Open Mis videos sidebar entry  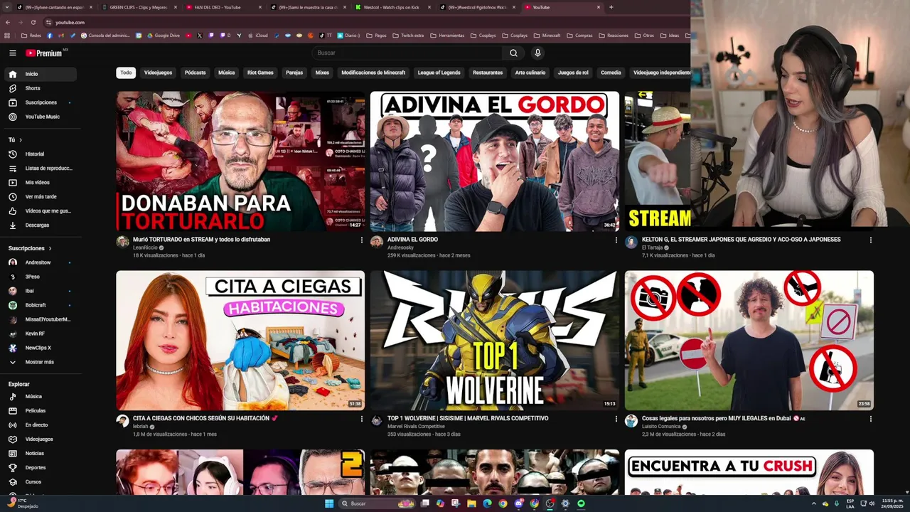click(41, 182)
